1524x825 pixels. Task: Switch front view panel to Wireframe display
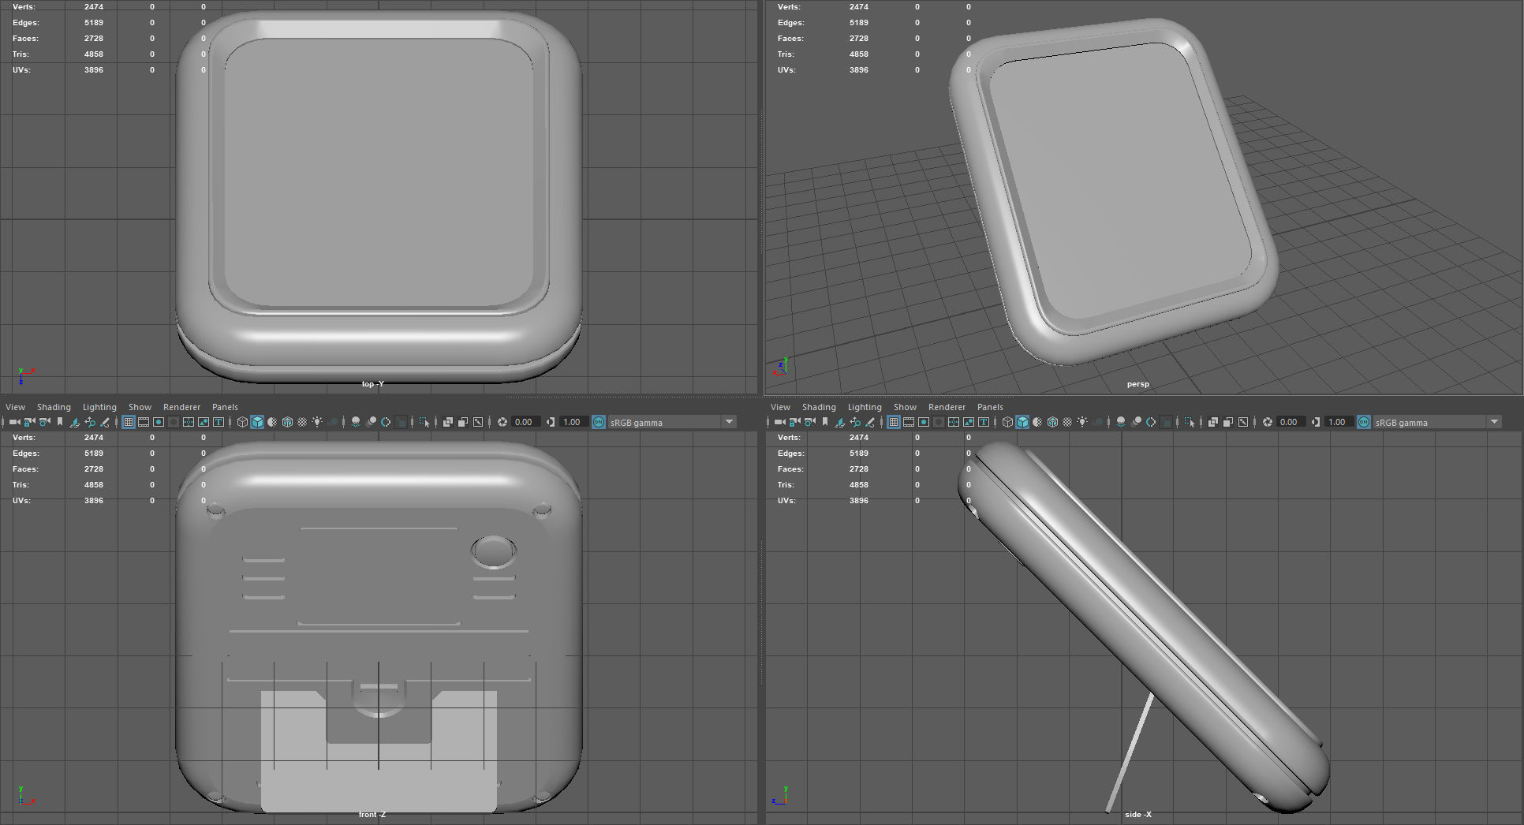pyautogui.click(x=243, y=422)
